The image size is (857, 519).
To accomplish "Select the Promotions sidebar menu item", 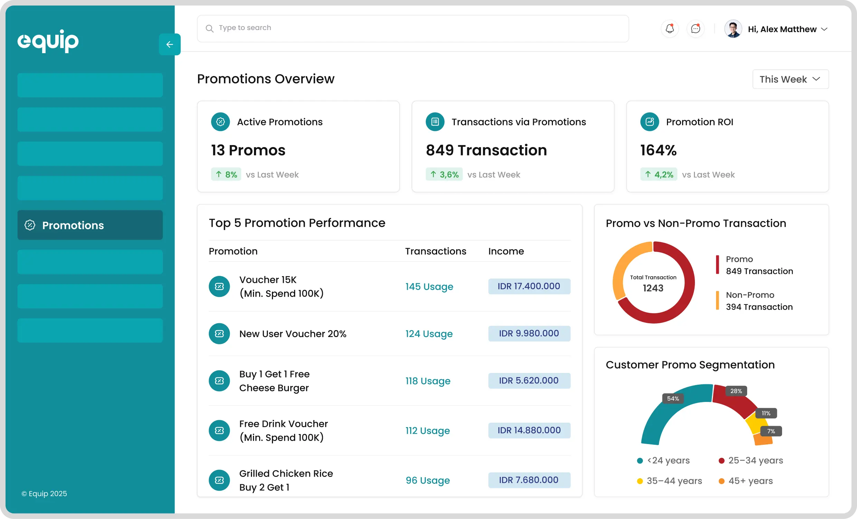I will tap(90, 225).
